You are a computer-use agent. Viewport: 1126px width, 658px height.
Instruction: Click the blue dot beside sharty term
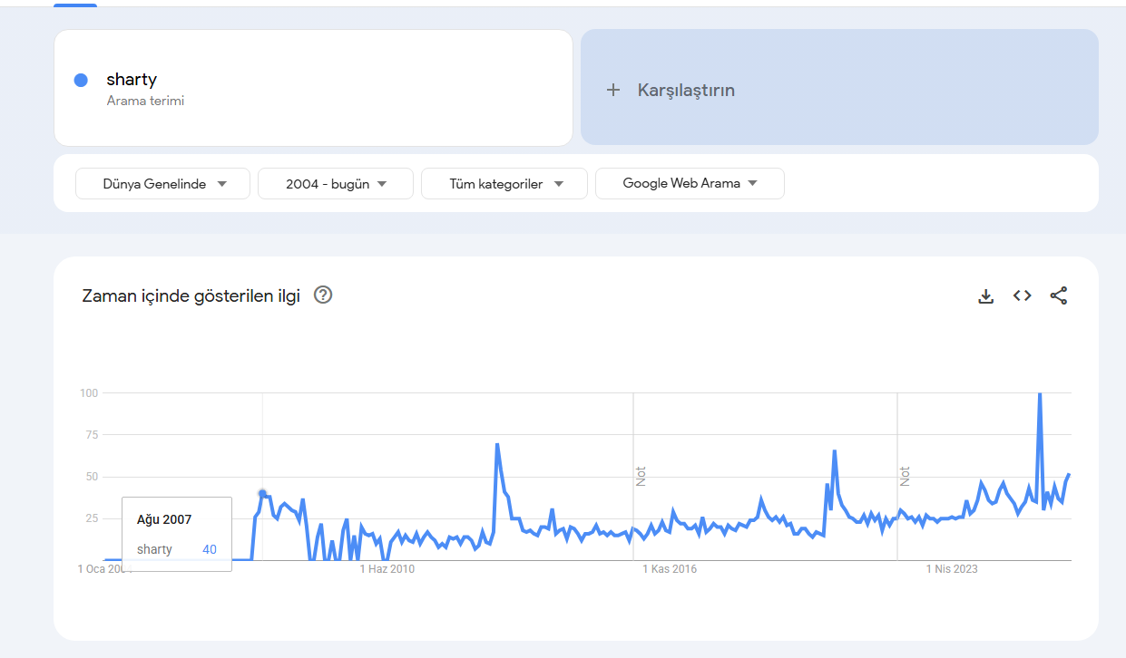point(81,80)
